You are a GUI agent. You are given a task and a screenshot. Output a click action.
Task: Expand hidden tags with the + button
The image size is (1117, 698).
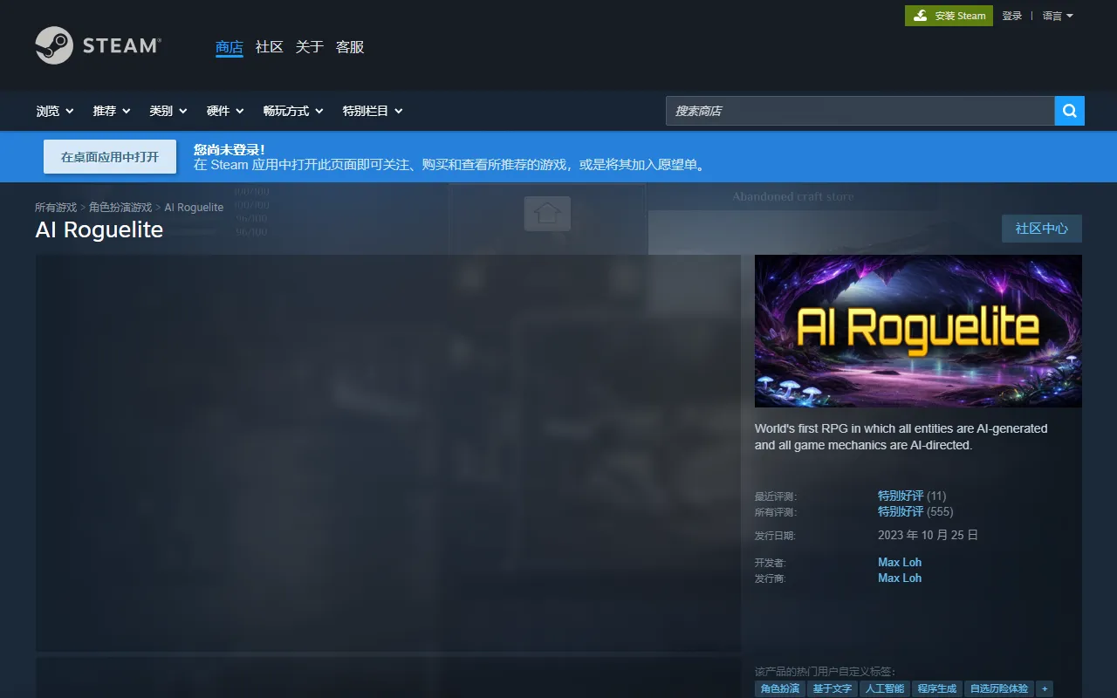[1045, 688]
